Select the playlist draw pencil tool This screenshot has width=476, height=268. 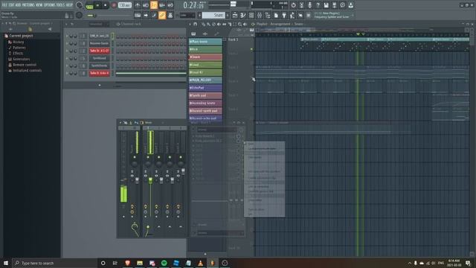203,24
